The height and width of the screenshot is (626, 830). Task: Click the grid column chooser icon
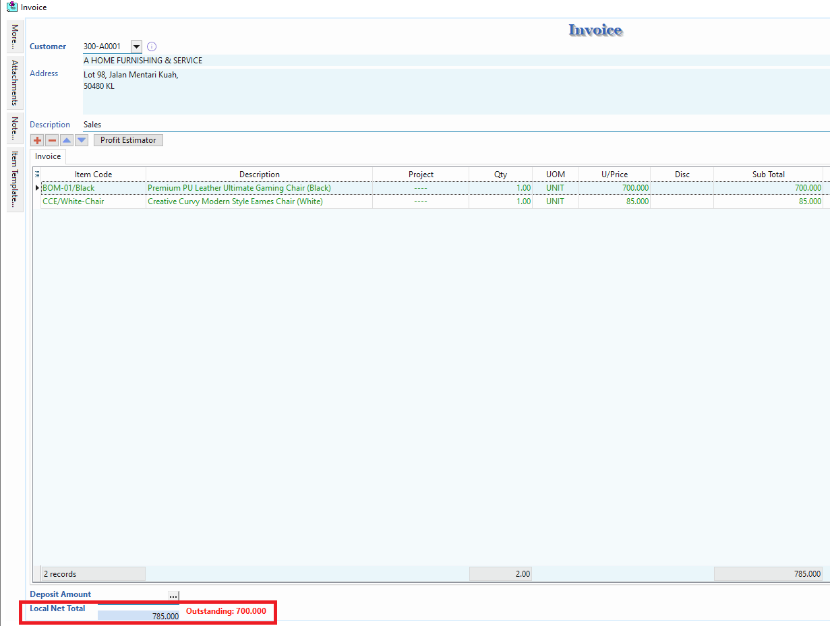(37, 175)
